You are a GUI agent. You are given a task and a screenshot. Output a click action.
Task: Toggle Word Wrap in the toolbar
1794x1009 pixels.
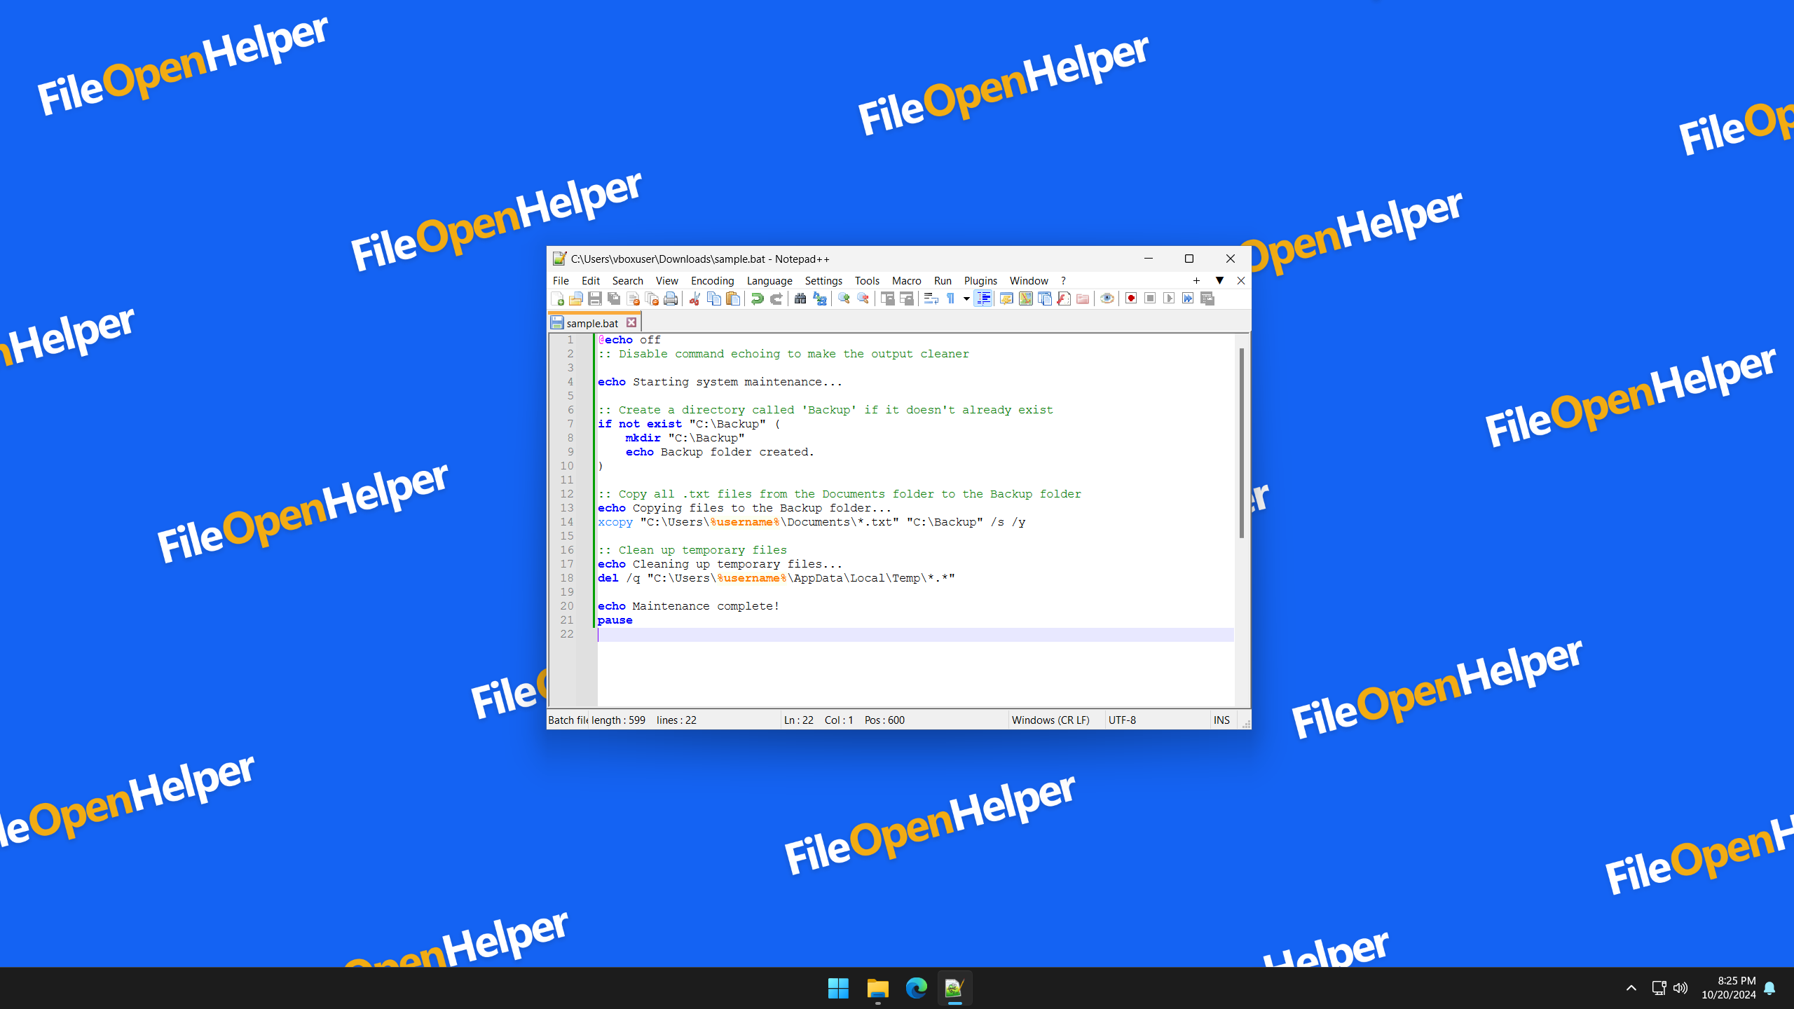point(931,299)
